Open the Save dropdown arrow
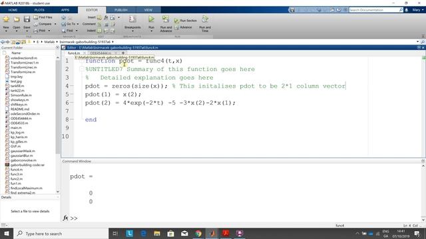Viewport: 426px width, 239px height. point(27,31)
